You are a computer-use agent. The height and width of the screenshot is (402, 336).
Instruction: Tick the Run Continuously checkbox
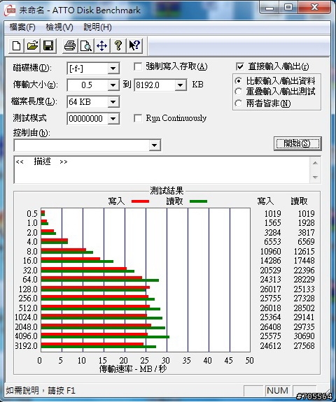[x=138, y=118]
